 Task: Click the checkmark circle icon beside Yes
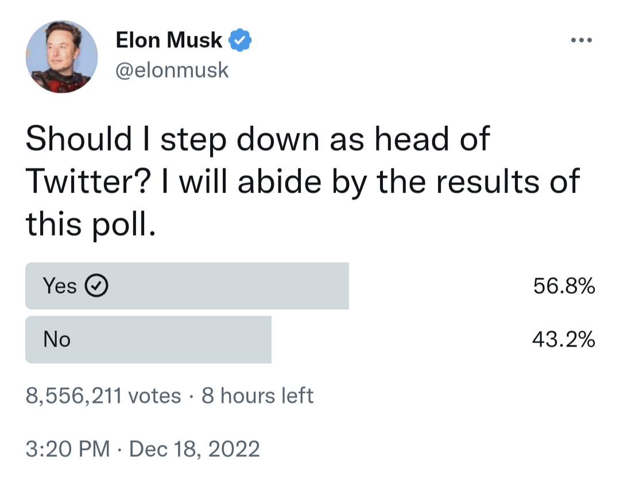coord(96,286)
